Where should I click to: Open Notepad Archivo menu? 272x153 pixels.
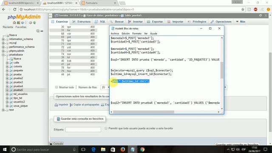(115, 34)
